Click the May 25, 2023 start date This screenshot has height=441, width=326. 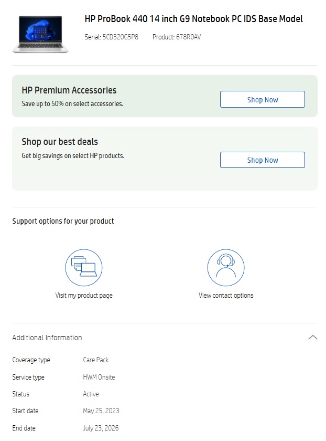click(x=101, y=411)
